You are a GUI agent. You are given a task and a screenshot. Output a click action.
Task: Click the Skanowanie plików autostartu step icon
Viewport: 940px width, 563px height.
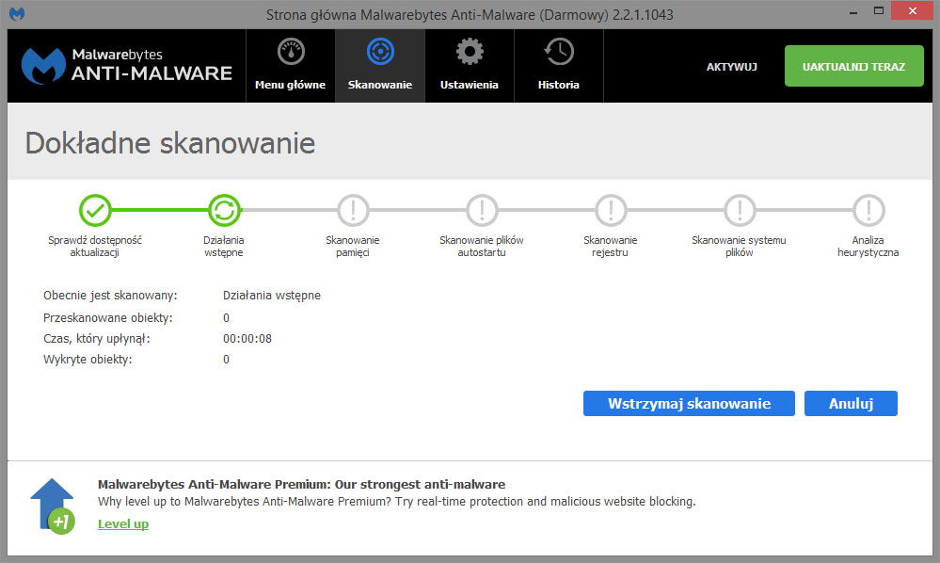pyautogui.click(x=482, y=209)
